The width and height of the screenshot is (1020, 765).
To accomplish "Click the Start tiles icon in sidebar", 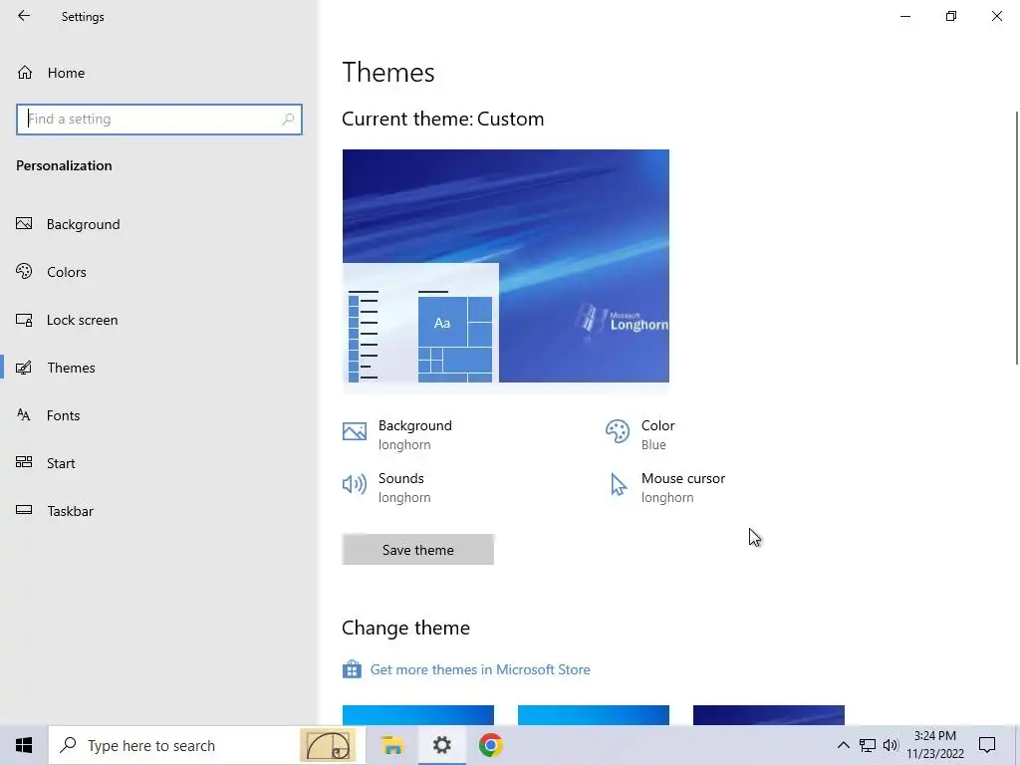I will [24, 462].
